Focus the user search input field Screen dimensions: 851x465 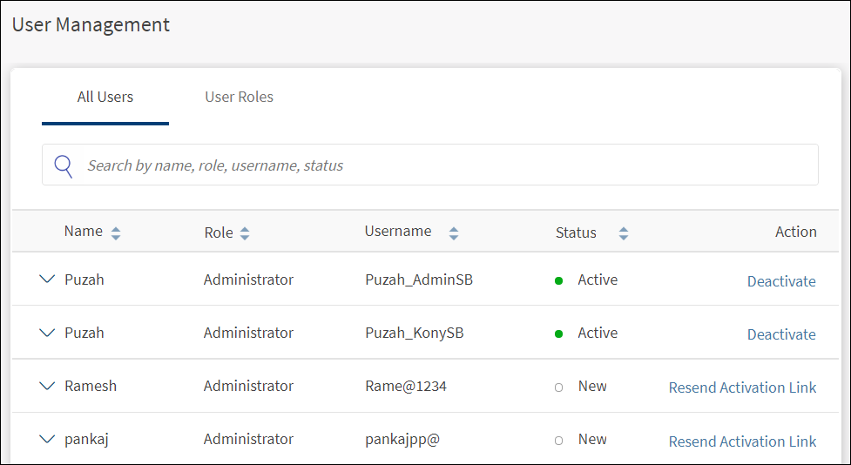click(x=436, y=165)
